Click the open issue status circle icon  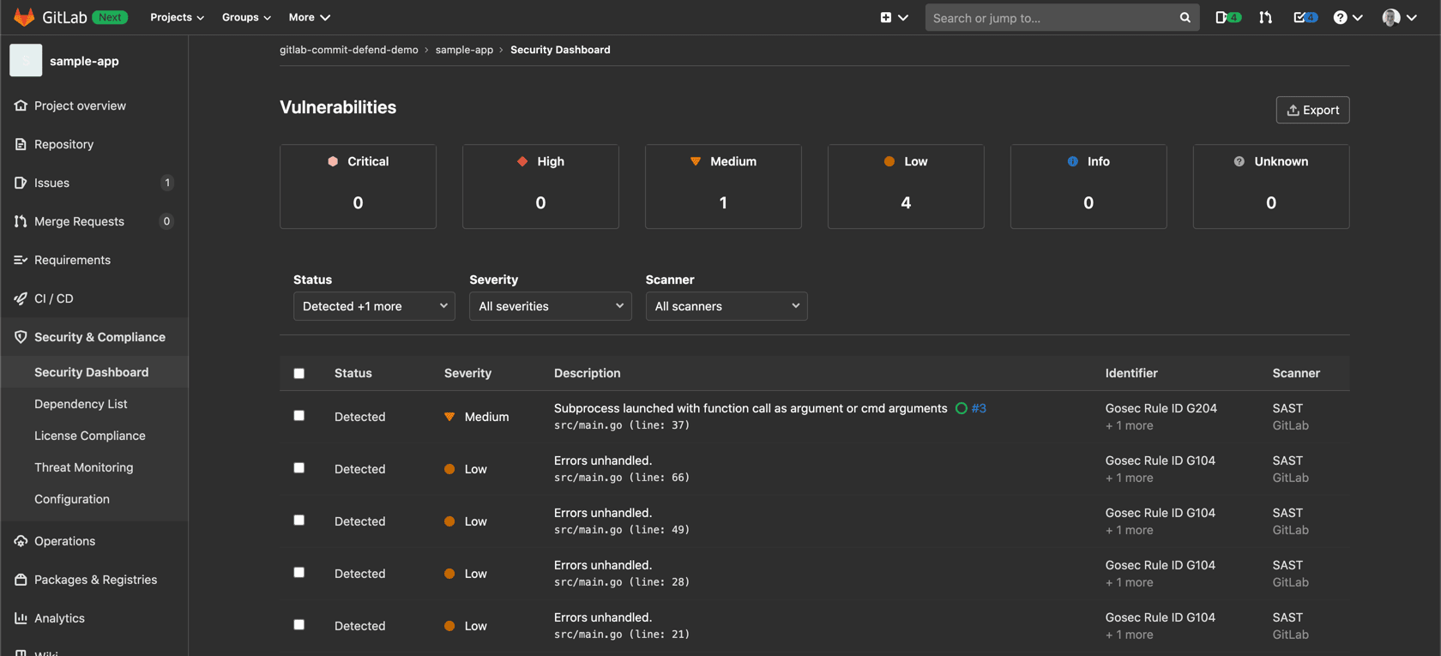[x=962, y=408]
